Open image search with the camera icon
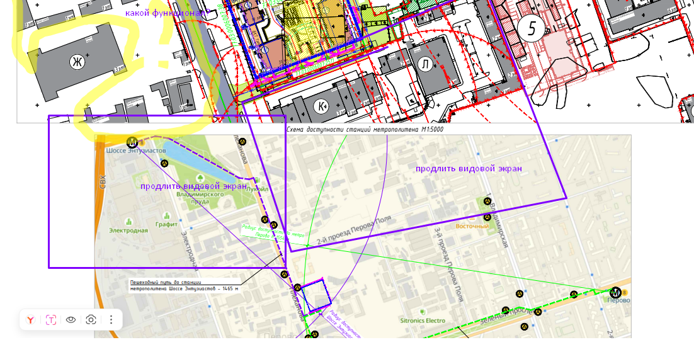 click(x=91, y=320)
